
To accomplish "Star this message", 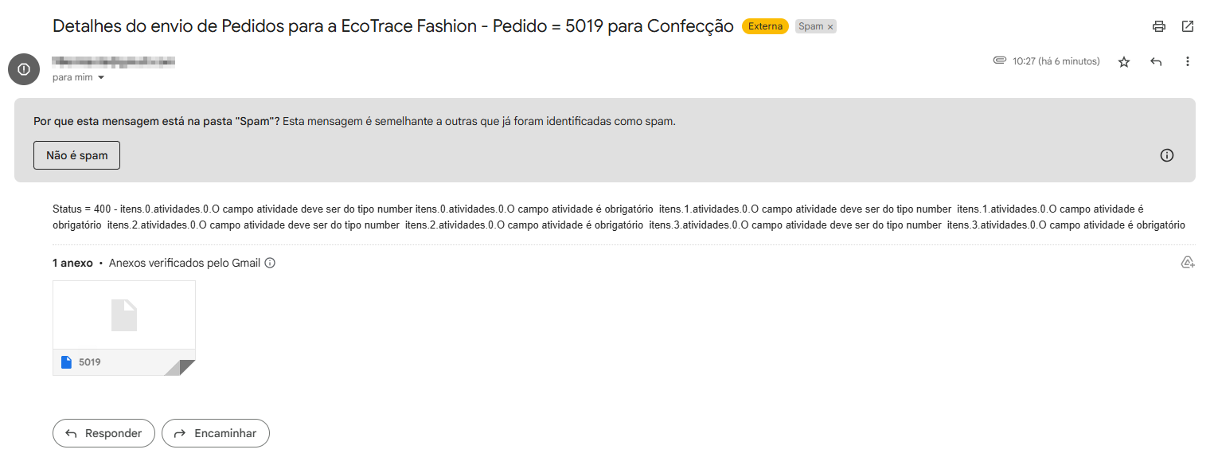I will [1124, 61].
